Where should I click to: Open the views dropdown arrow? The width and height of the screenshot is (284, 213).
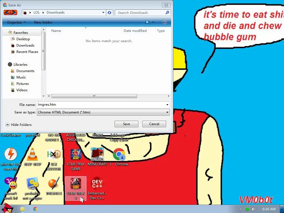pyautogui.click(x=153, y=22)
